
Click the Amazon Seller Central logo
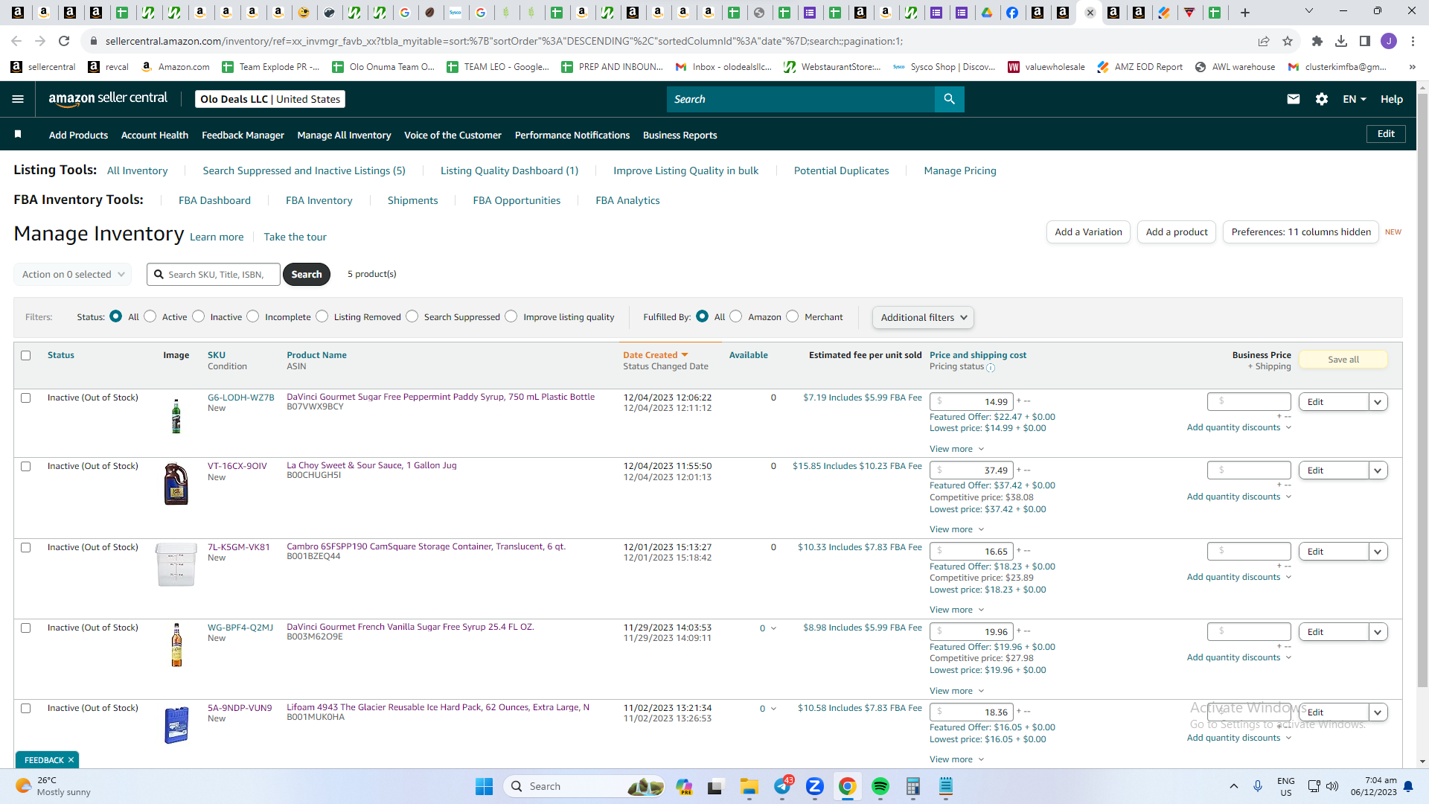click(x=108, y=99)
